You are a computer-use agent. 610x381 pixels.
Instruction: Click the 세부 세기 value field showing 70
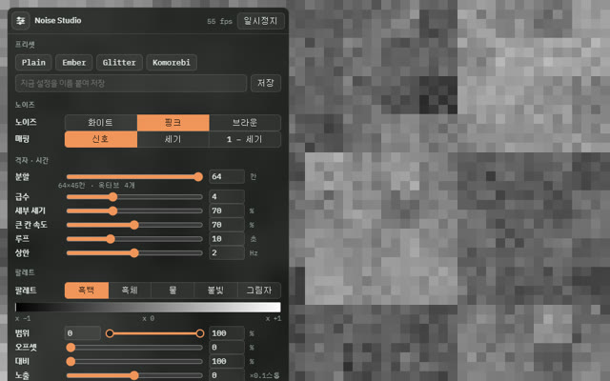(x=227, y=211)
